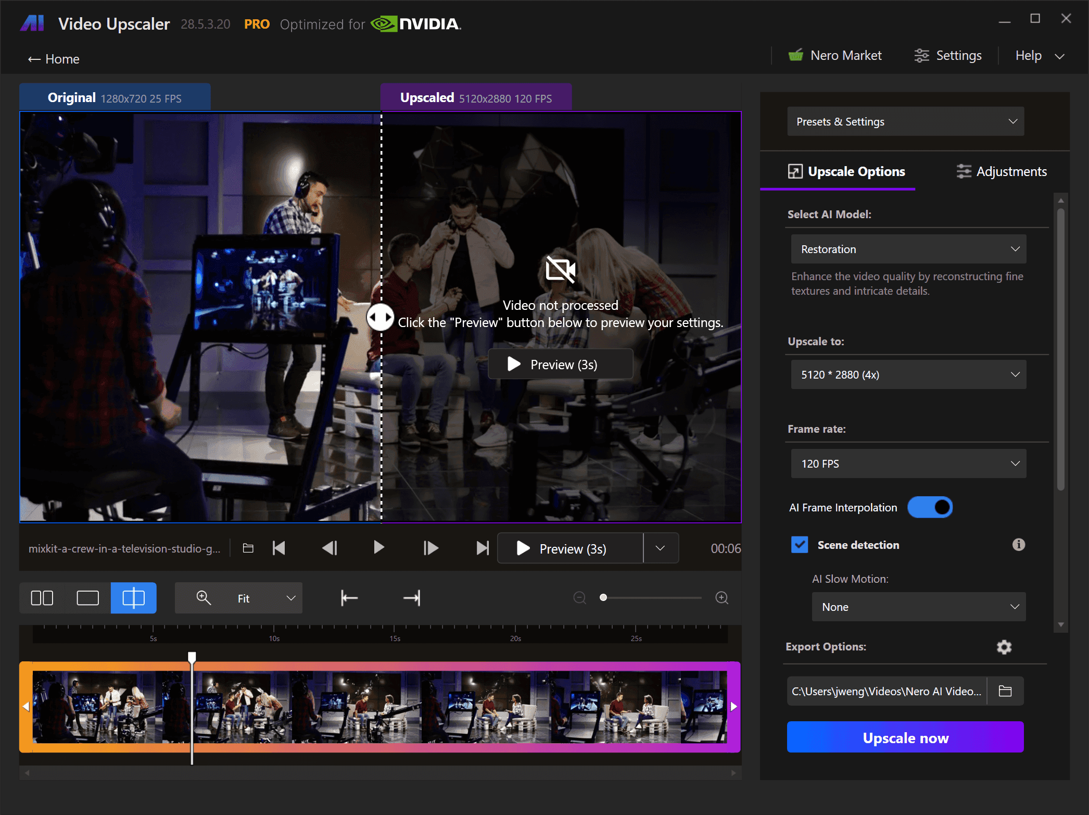Play the video
The image size is (1089, 815).
[379, 547]
